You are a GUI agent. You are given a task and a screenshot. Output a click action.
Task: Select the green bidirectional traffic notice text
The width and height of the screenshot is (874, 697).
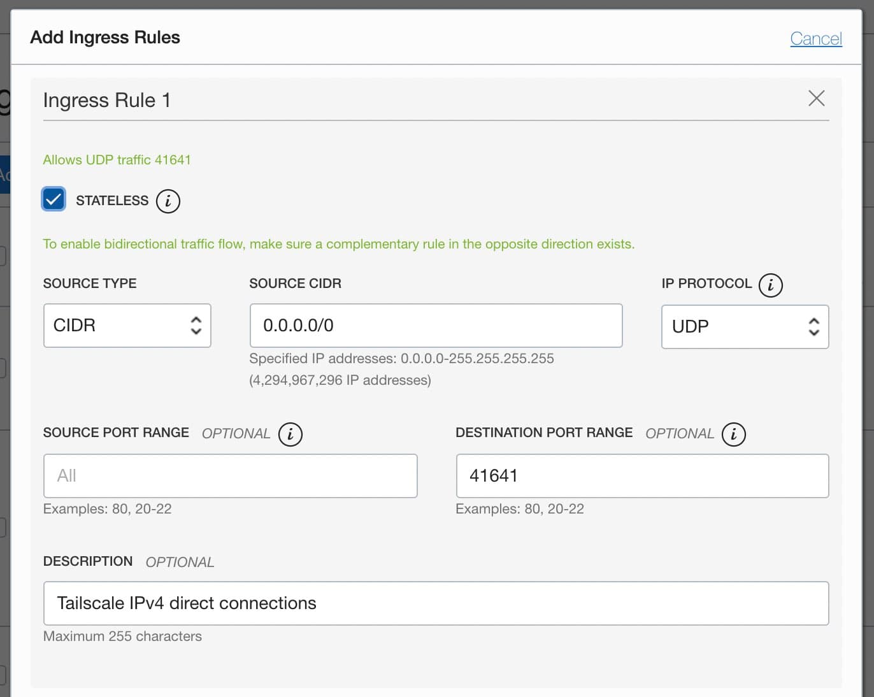coord(338,244)
